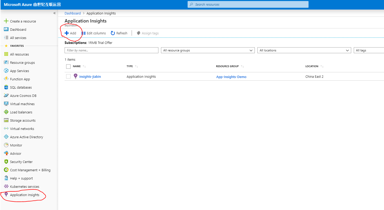
Task: Tick the checkbox for insights-jiabin row
Action: click(x=68, y=76)
